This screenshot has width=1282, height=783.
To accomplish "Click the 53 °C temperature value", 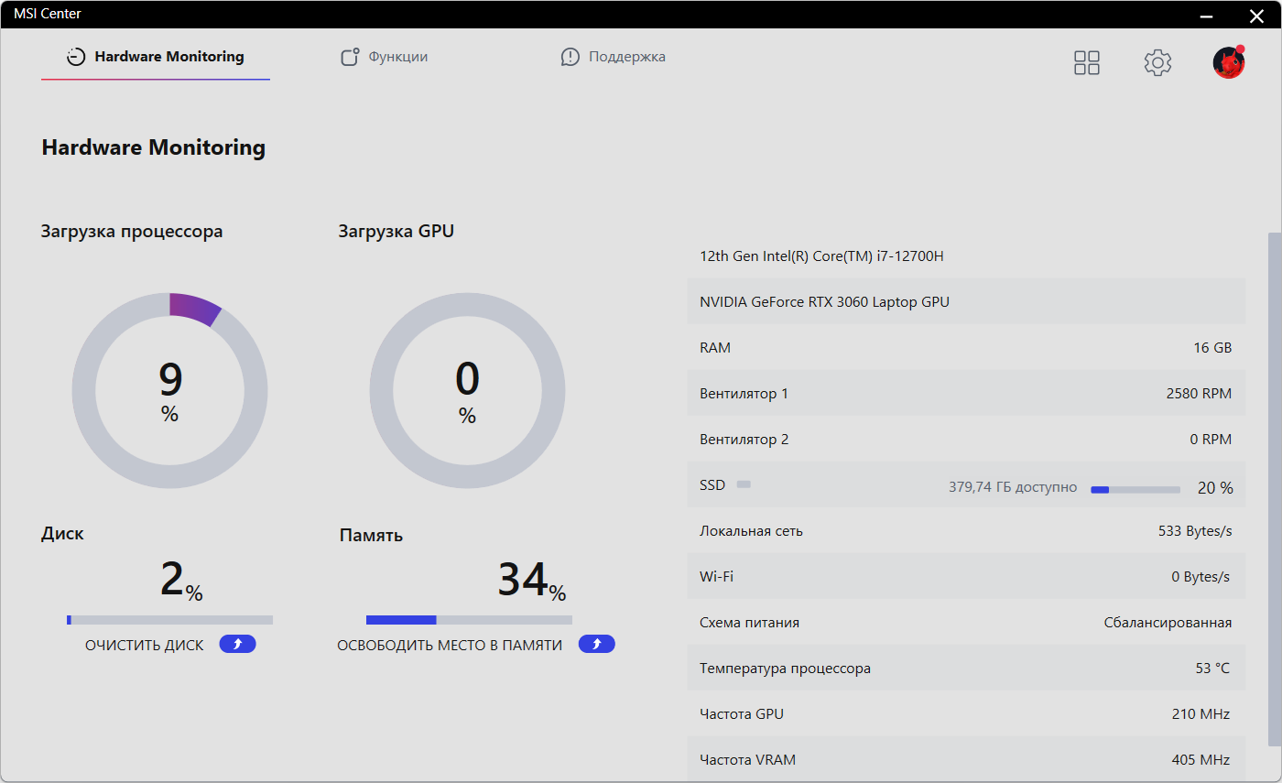I will (1212, 669).
